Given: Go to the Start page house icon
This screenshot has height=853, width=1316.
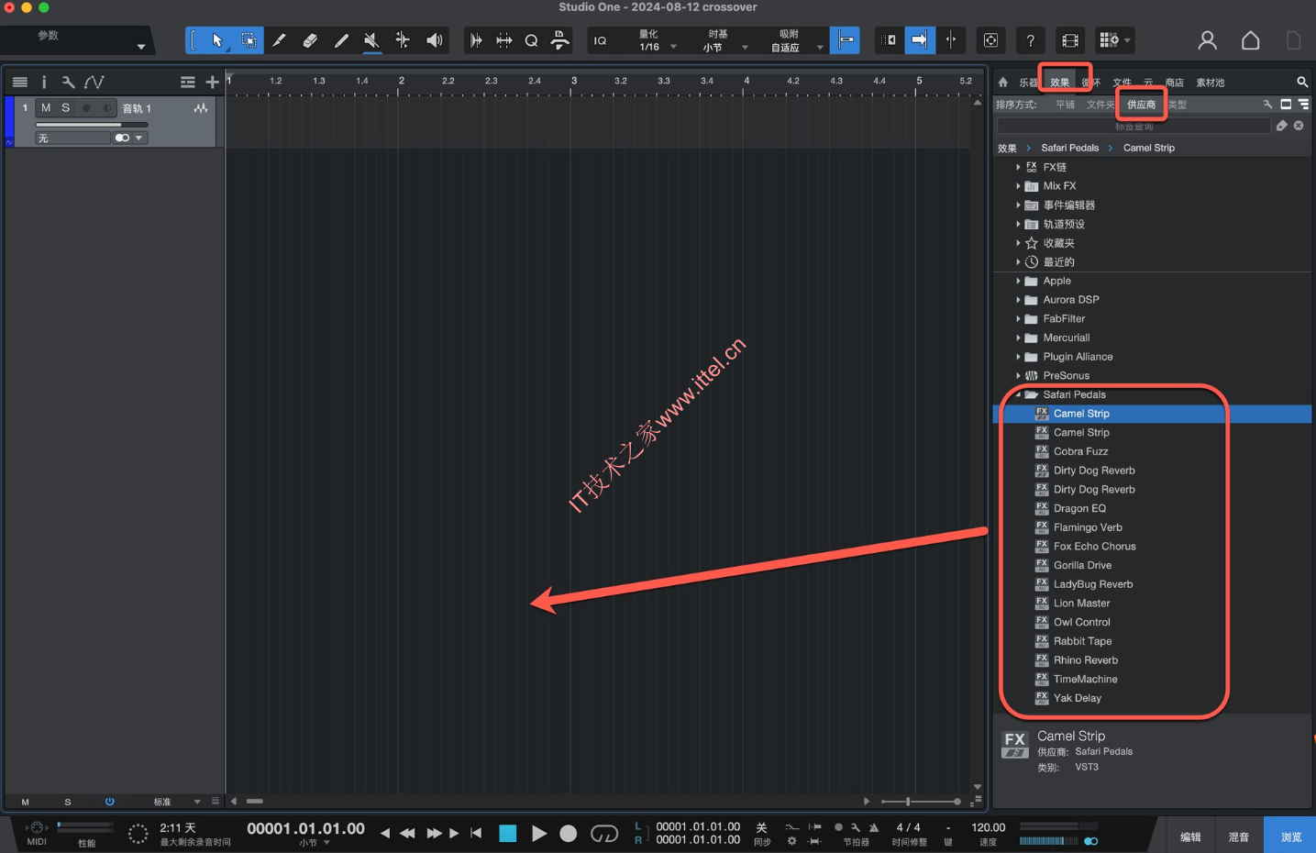Looking at the screenshot, I should tap(1250, 40).
